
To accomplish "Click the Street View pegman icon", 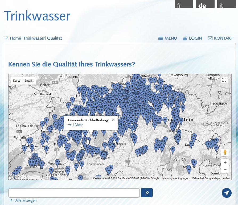I will point(225,152).
